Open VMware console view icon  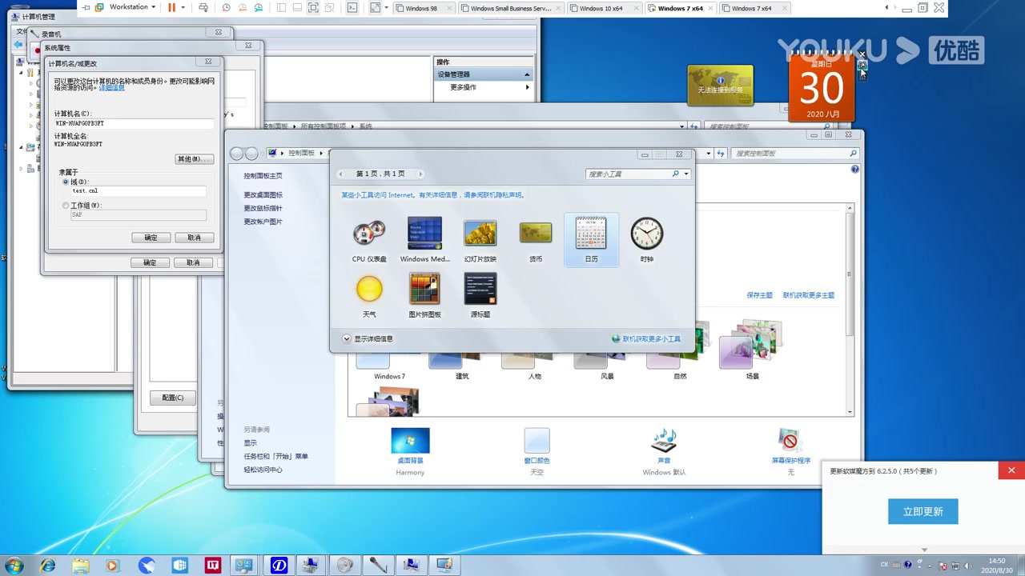point(352,7)
